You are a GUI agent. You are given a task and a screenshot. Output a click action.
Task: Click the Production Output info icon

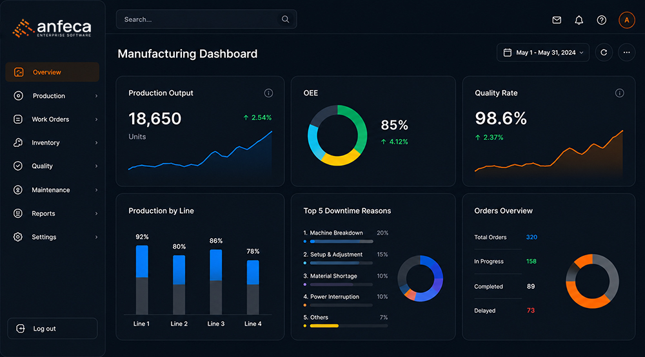click(268, 93)
